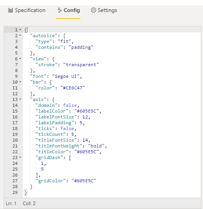This screenshot has height=209, width=203.
Task: Click the gridColor hex value
Action: 84,181
